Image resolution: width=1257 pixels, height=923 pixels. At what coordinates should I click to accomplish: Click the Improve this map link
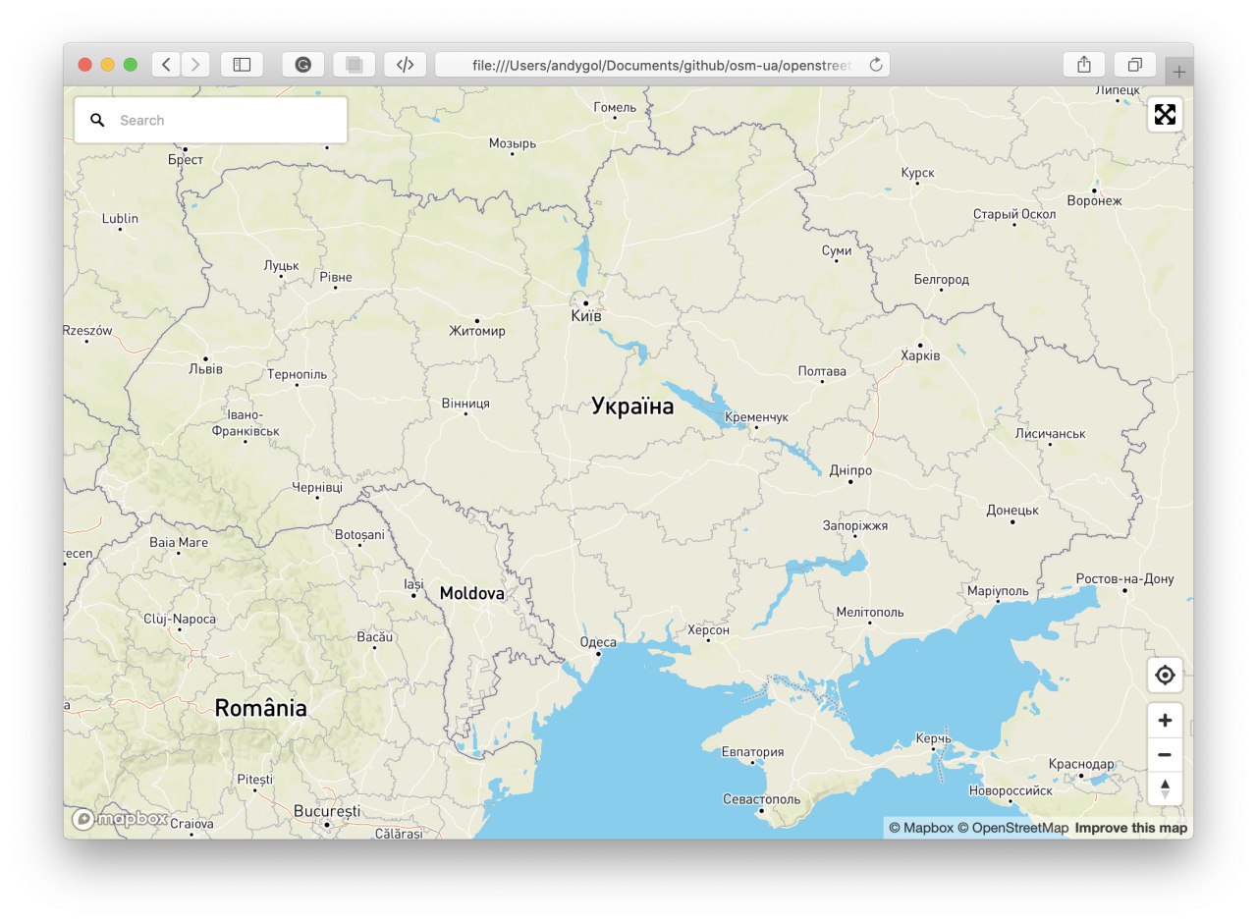coord(1131,828)
